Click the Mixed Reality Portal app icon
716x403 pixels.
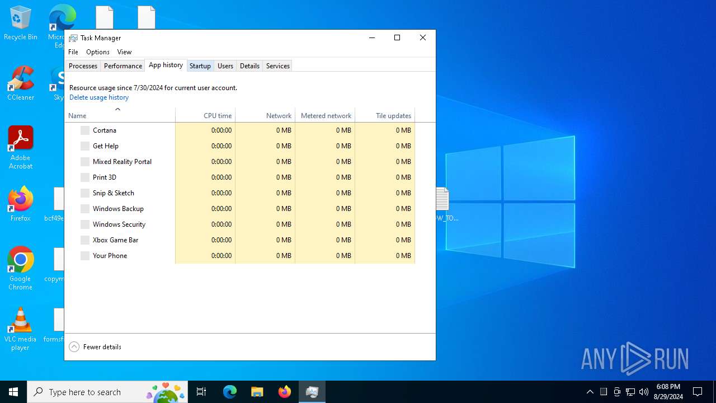[x=85, y=162]
